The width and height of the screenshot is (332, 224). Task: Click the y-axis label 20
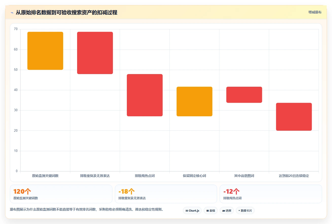[16, 131]
